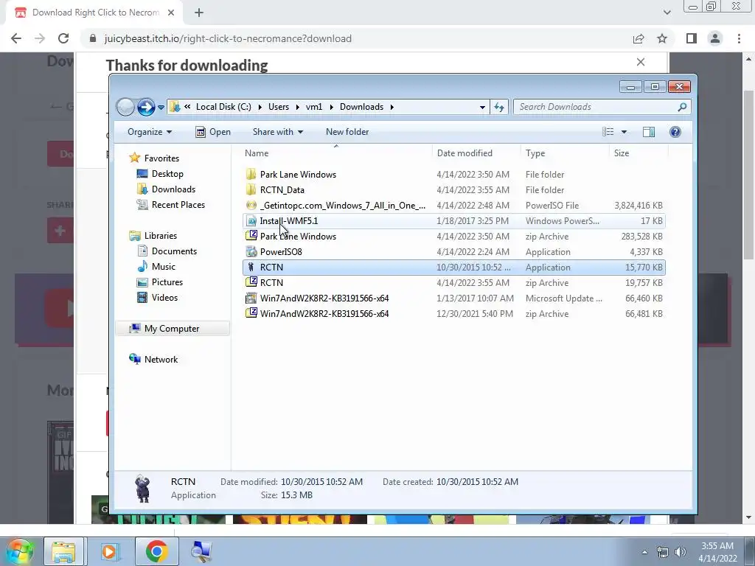Select Win7AndW2K8R2-KB3191566-x64 Microsoft Update file icon
This screenshot has height=566, width=755.
(251, 298)
